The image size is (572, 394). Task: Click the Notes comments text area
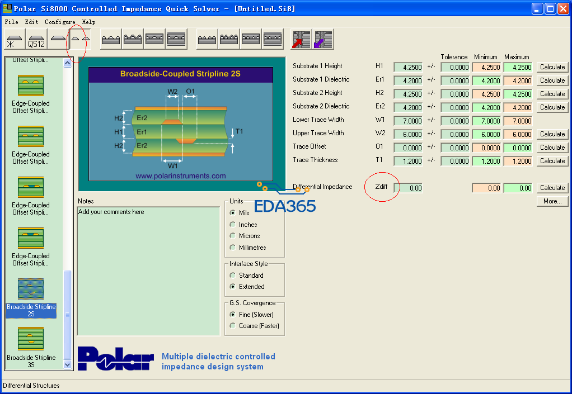click(x=149, y=271)
